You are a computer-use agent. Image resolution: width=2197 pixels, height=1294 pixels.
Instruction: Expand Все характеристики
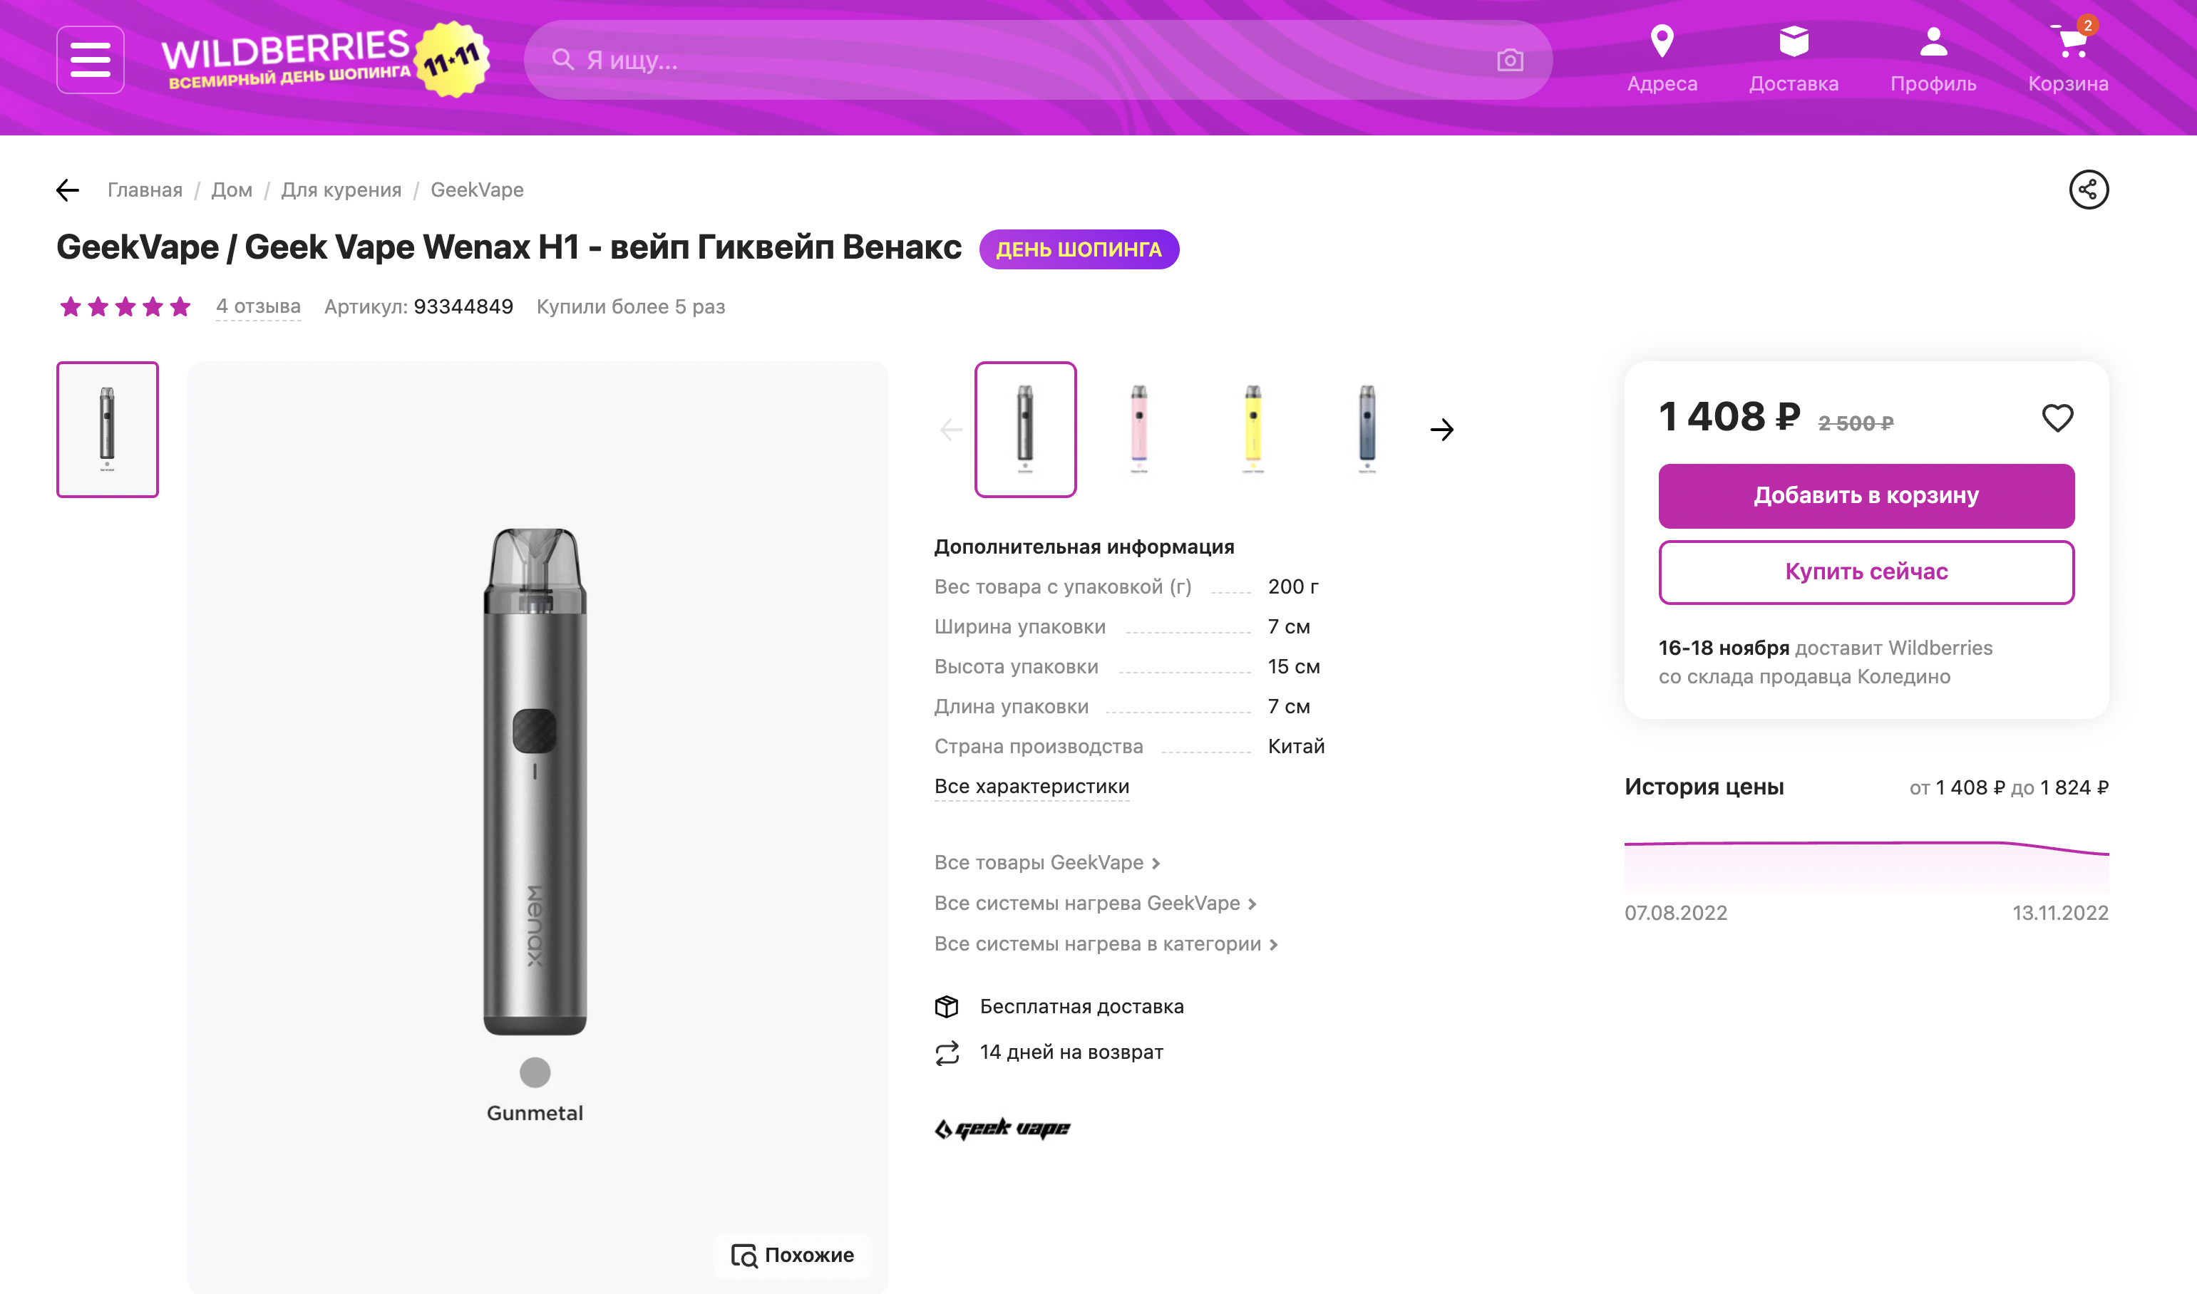click(1031, 787)
